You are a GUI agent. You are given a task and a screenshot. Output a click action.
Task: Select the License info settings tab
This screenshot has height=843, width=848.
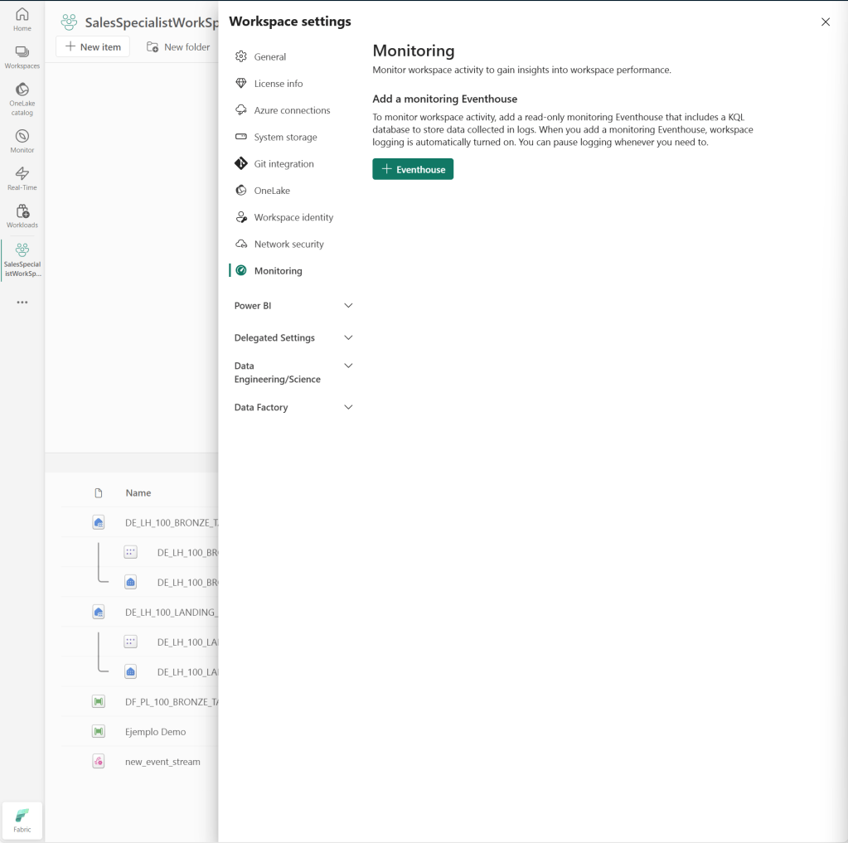click(278, 84)
